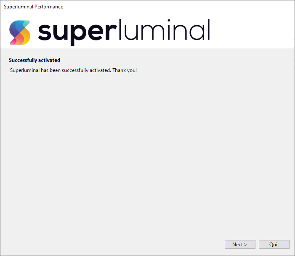Click the pink bottom-left corner of the S logo
The width and height of the screenshot is (295, 256).
[13, 41]
